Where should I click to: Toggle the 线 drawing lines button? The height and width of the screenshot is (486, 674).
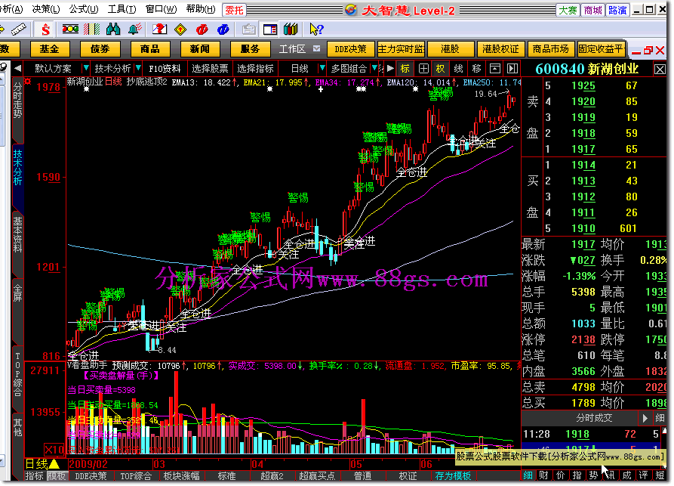coord(459,69)
